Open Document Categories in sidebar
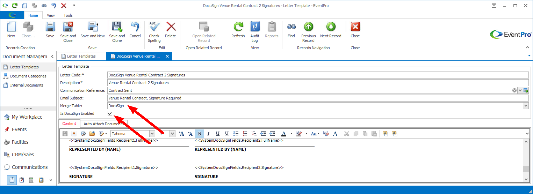This screenshot has height=194, width=533. [28, 76]
